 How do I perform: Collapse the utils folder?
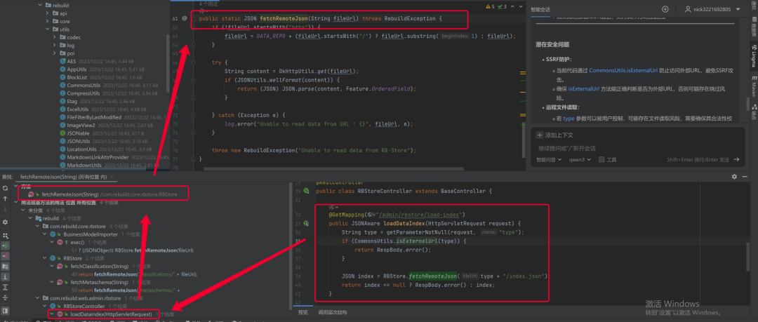(x=48, y=29)
